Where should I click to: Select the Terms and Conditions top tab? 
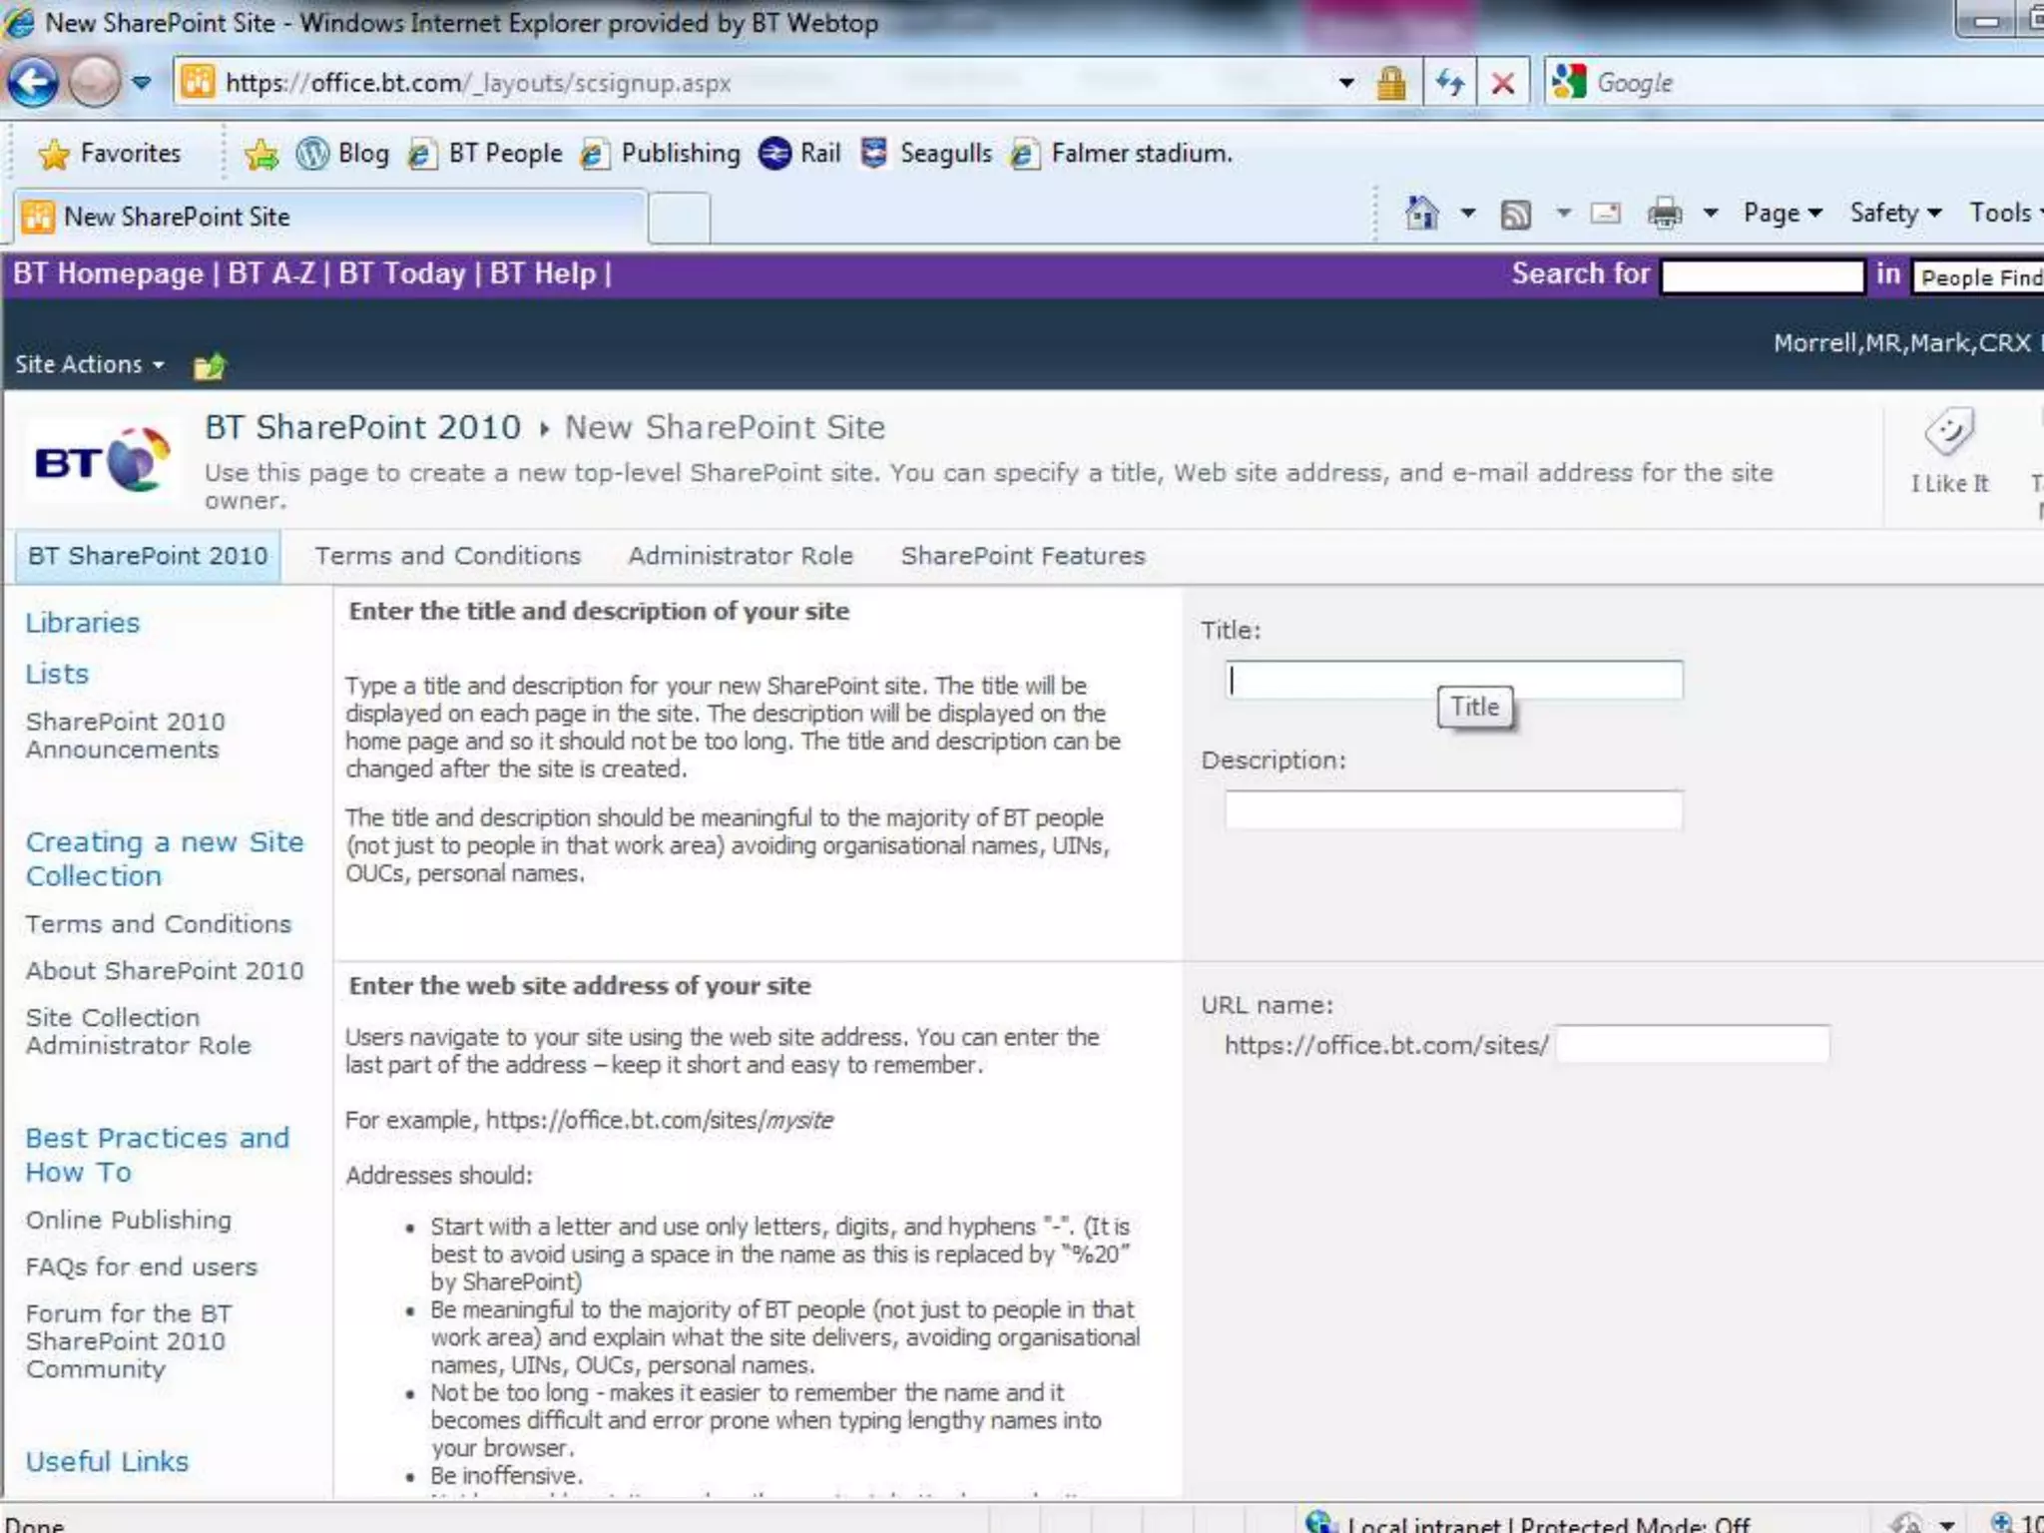coord(448,556)
